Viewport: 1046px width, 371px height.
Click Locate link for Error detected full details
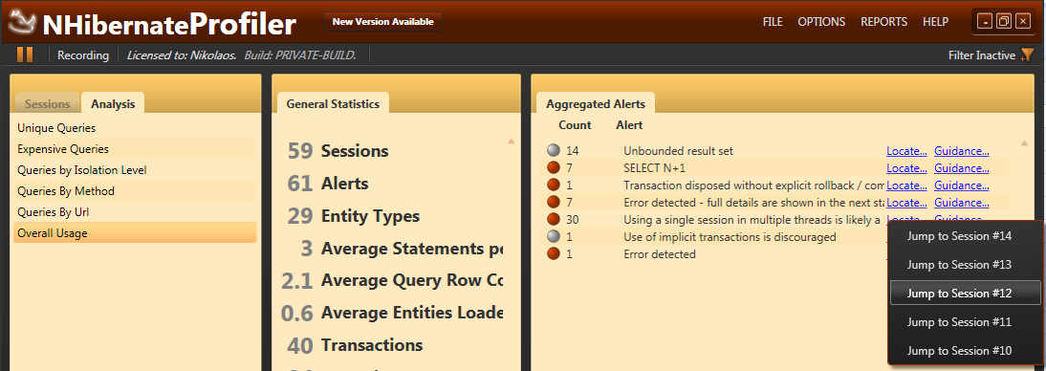[906, 202]
